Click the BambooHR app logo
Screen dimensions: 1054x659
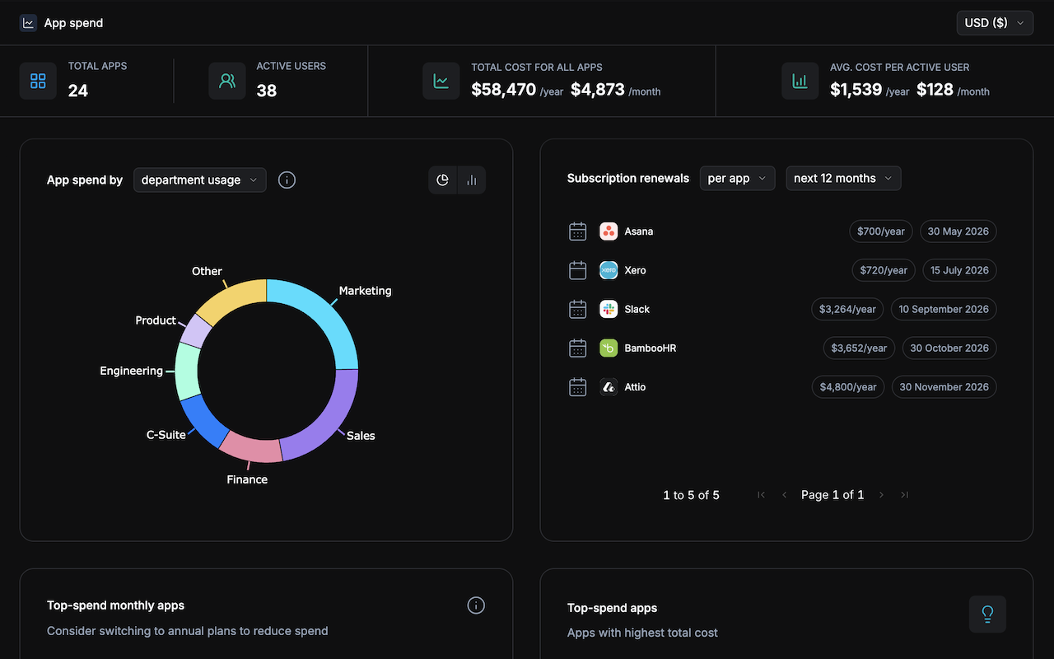(x=609, y=348)
